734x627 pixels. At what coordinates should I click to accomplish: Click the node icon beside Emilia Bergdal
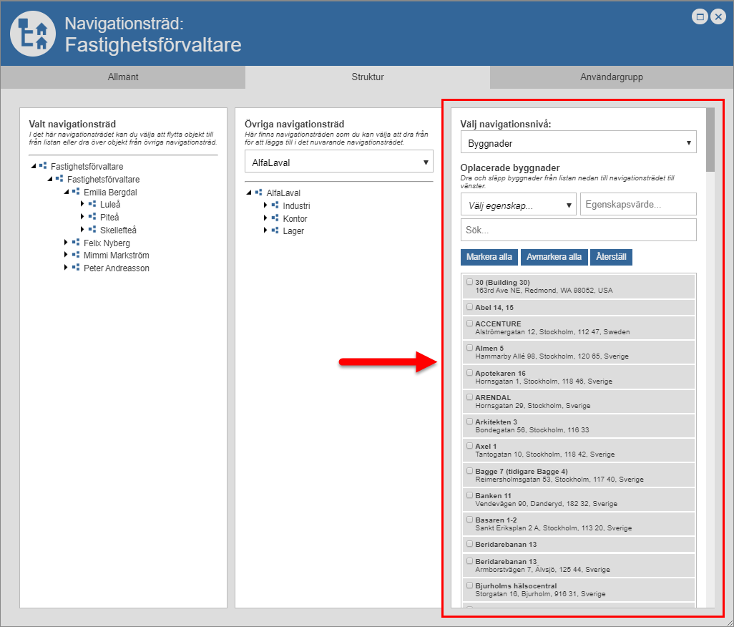[x=75, y=192]
